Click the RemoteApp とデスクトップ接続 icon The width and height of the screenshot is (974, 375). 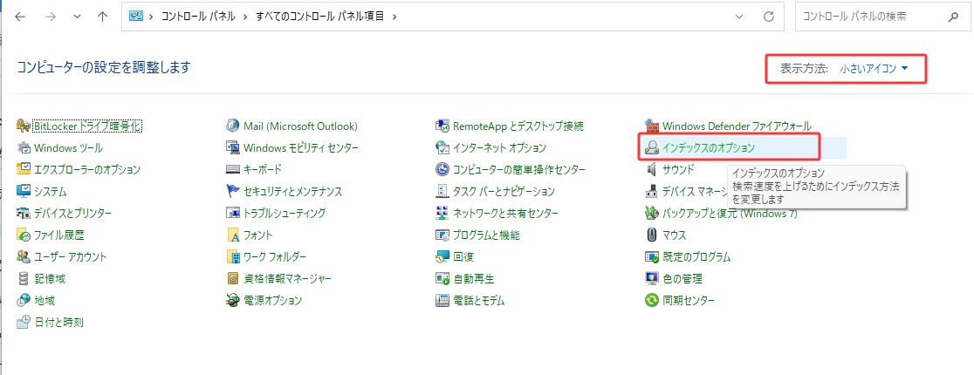(x=442, y=126)
